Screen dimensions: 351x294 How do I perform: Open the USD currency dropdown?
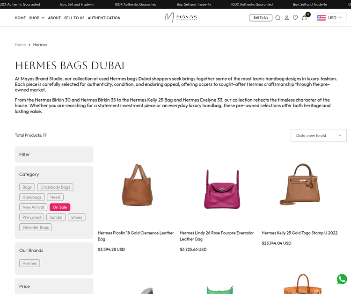[330, 18]
